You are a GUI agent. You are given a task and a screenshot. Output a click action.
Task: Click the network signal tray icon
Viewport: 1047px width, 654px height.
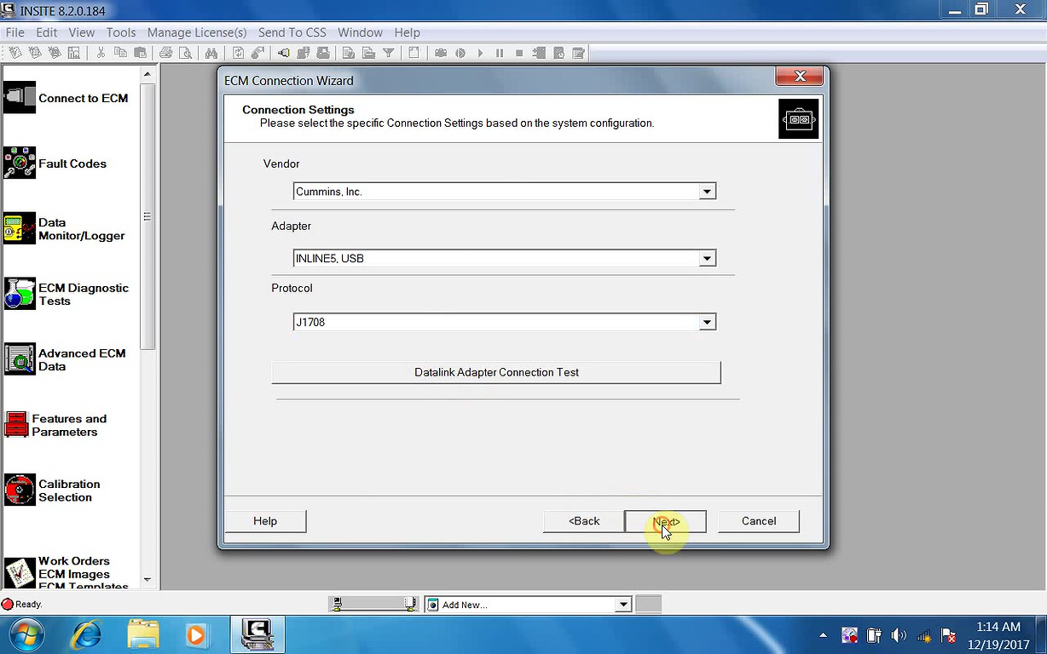pos(923,635)
